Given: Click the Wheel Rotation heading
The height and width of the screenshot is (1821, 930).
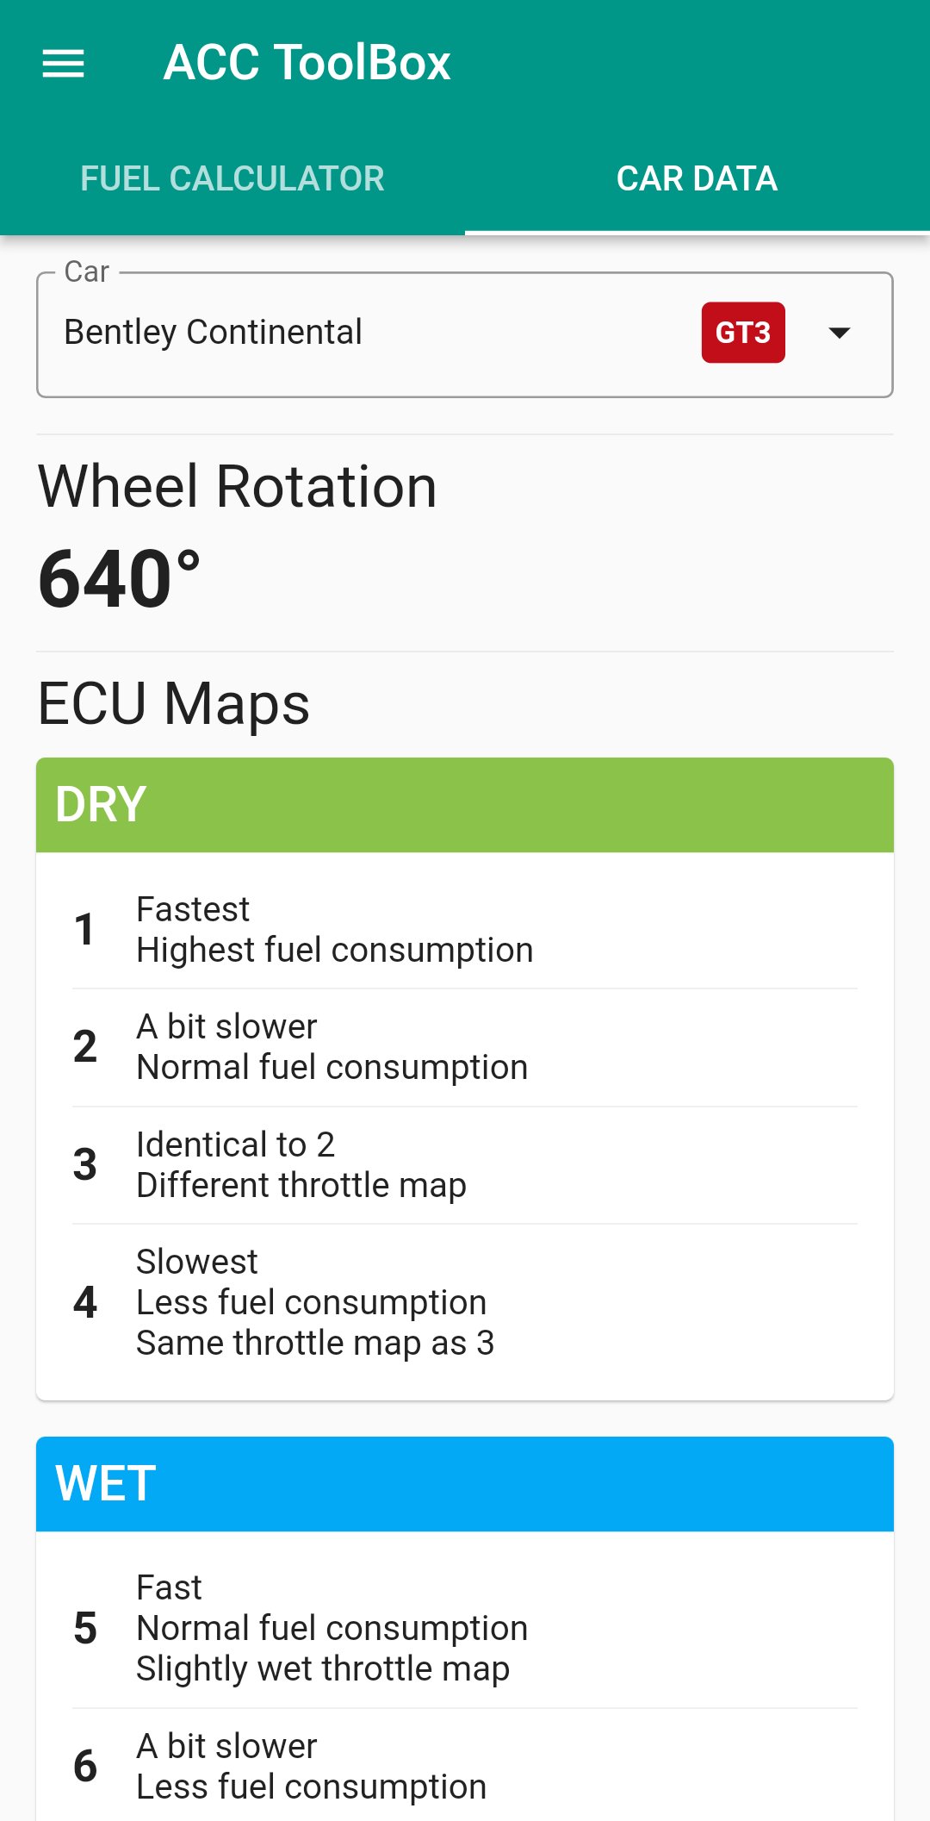Looking at the screenshot, I should point(238,487).
